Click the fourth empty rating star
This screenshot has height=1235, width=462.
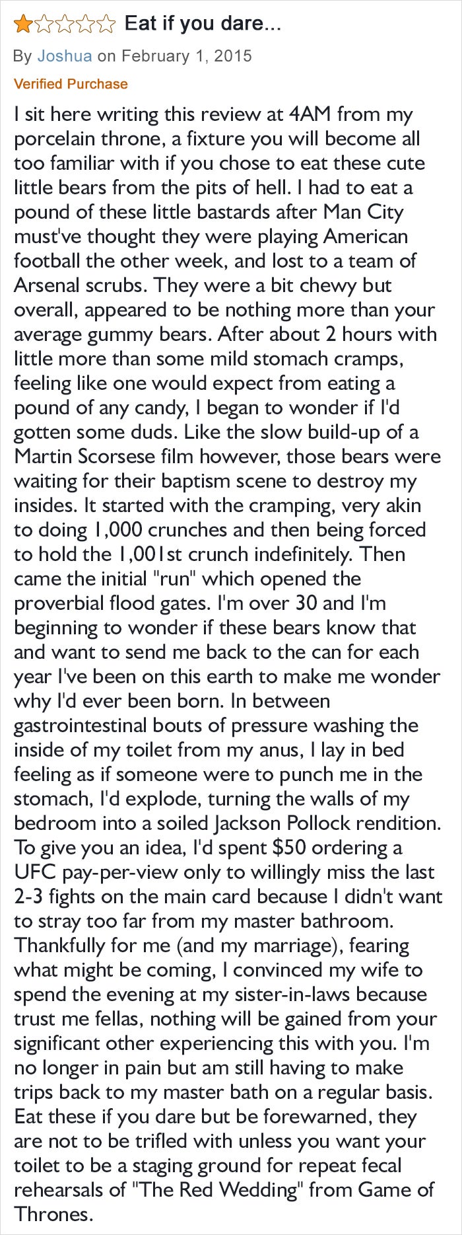coord(85,24)
